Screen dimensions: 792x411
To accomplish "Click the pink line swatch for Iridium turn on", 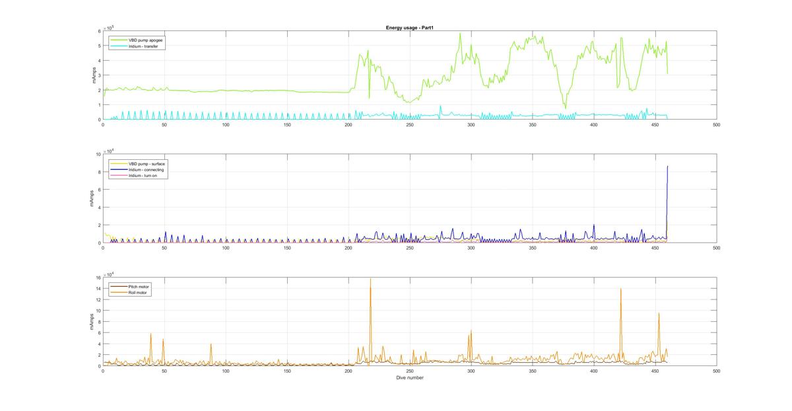I will click(x=119, y=175).
